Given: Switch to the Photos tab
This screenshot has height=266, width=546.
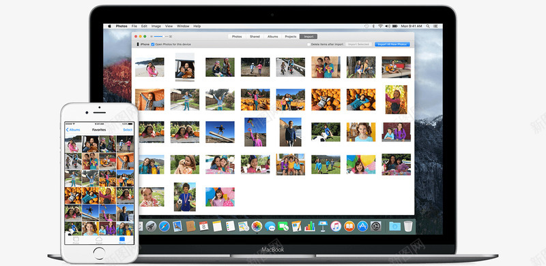Looking at the screenshot, I should 237,37.
